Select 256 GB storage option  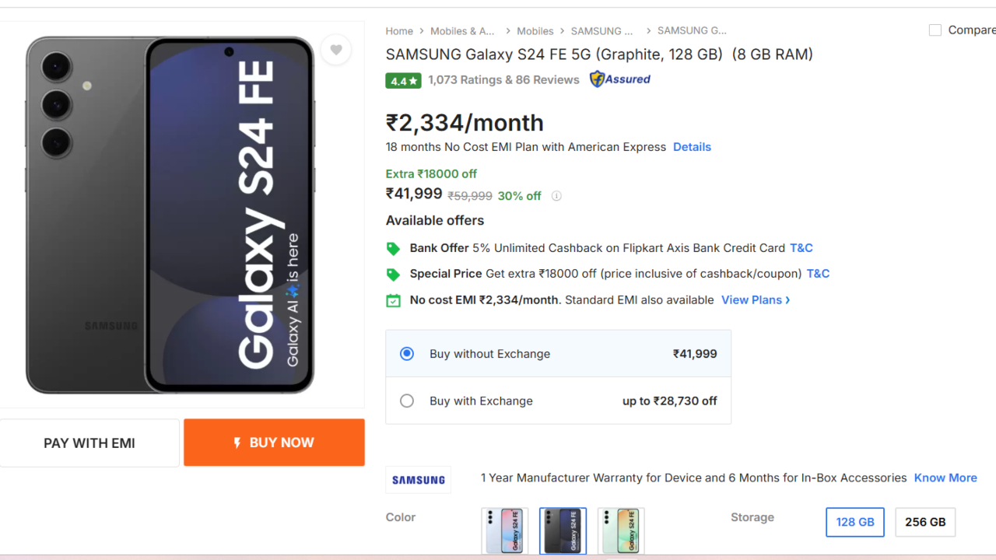coord(925,522)
